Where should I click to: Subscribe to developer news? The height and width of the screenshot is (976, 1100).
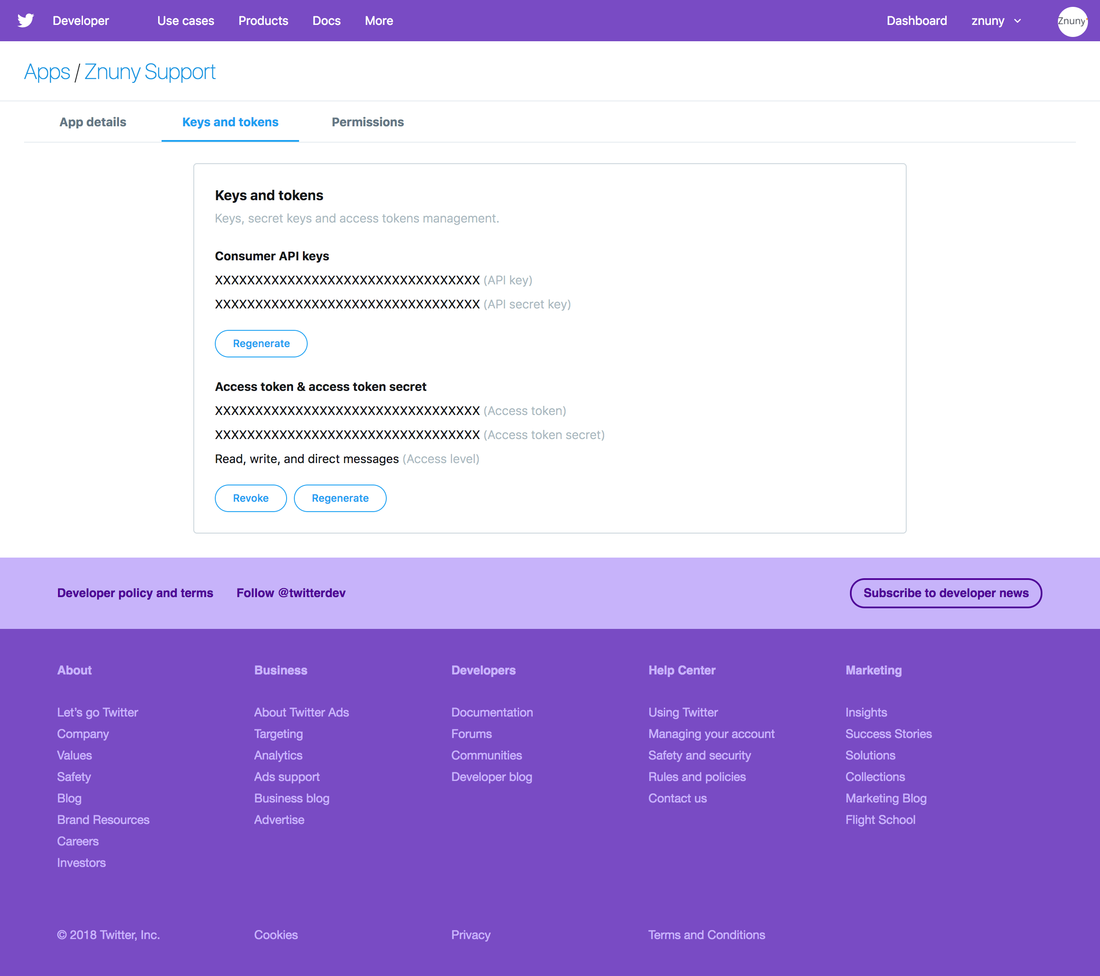(946, 593)
